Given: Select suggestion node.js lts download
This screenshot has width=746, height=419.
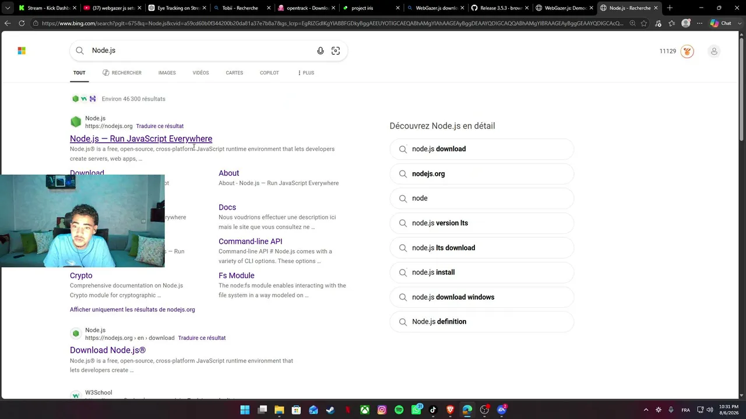Looking at the screenshot, I should pyautogui.click(x=481, y=248).
